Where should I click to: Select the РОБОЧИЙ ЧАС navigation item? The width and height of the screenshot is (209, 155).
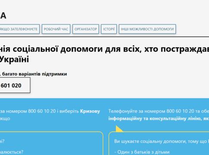tap(56, 29)
